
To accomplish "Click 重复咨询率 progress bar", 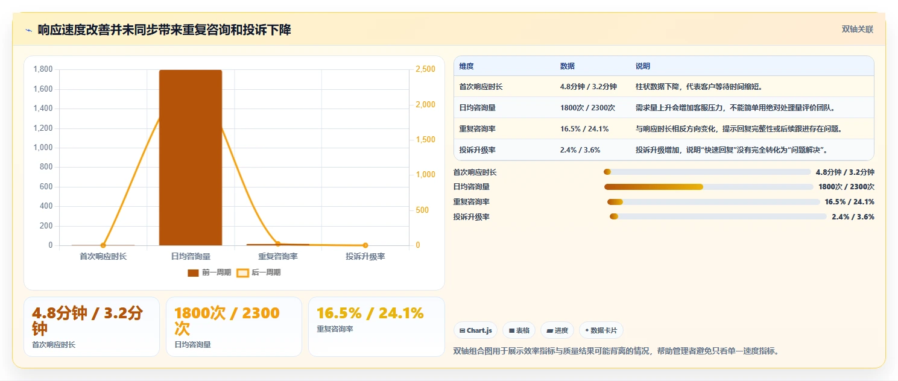I will pyautogui.click(x=713, y=202).
